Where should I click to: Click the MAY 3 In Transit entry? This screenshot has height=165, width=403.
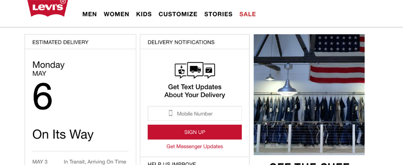pyautogui.click(x=79, y=162)
